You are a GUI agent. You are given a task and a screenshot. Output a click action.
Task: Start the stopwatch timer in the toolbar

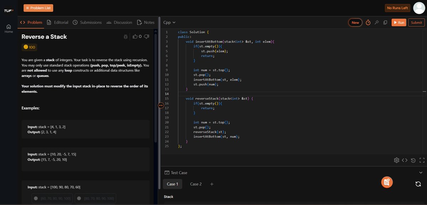(x=368, y=22)
